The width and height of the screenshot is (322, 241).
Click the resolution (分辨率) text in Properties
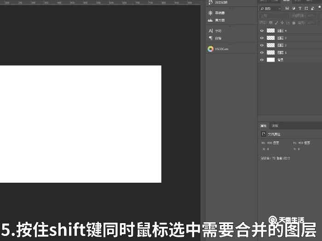pyautogui.click(x=276, y=158)
